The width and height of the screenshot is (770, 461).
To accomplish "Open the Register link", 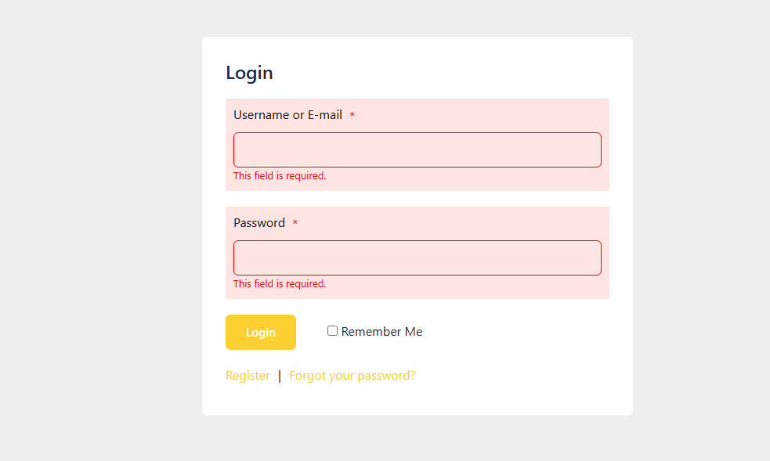I will (x=248, y=376).
